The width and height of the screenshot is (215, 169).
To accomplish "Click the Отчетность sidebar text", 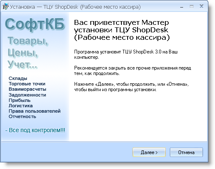I will pos(22,116).
